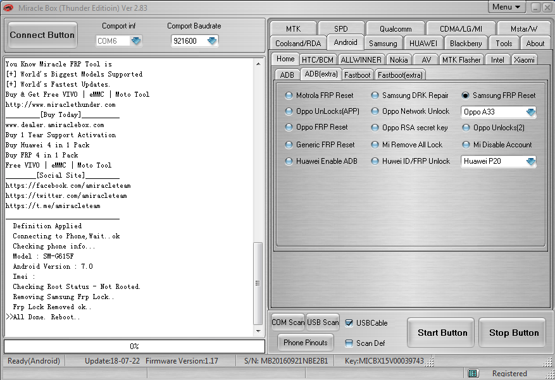Choose Oppo UnLocks(APP) radio option
555x380 pixels.
pos(322,111)
